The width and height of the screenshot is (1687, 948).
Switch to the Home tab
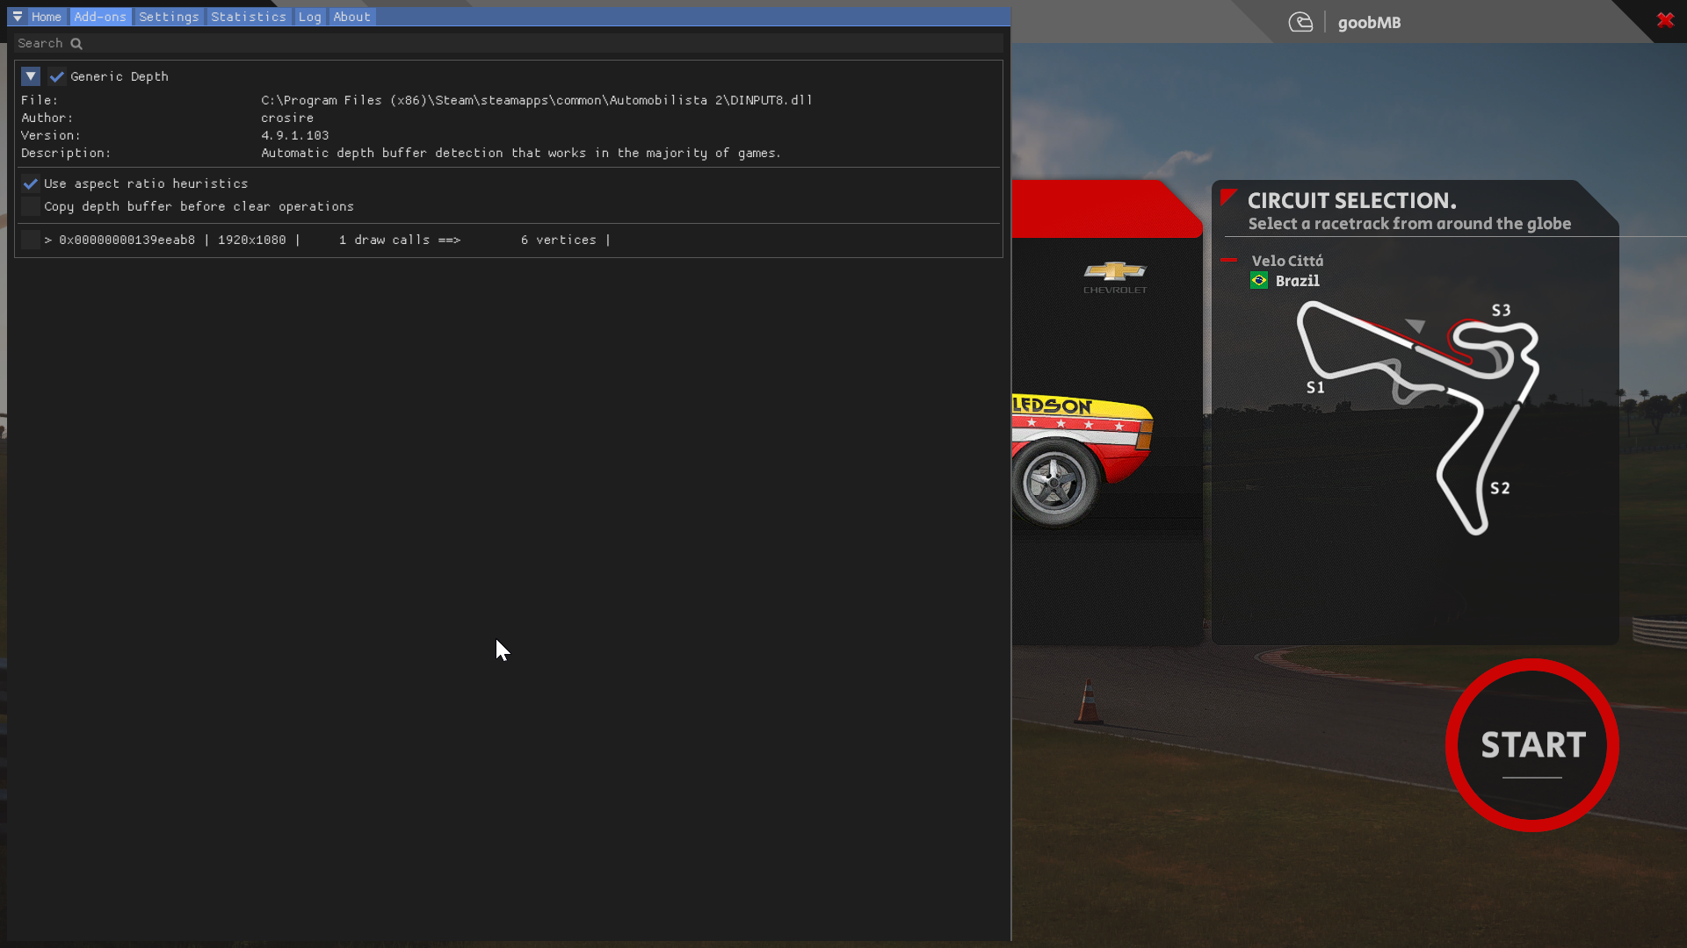tap(47, 17)
